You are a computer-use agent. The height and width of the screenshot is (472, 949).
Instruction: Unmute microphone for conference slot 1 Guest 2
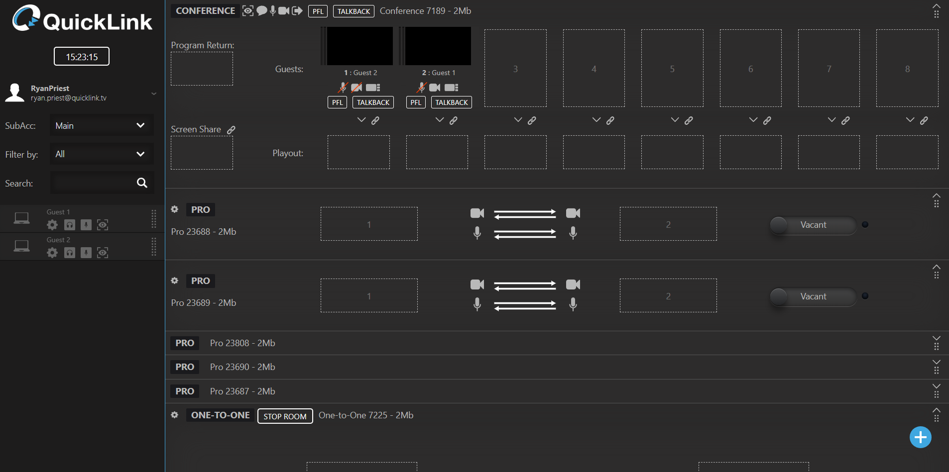343,88
